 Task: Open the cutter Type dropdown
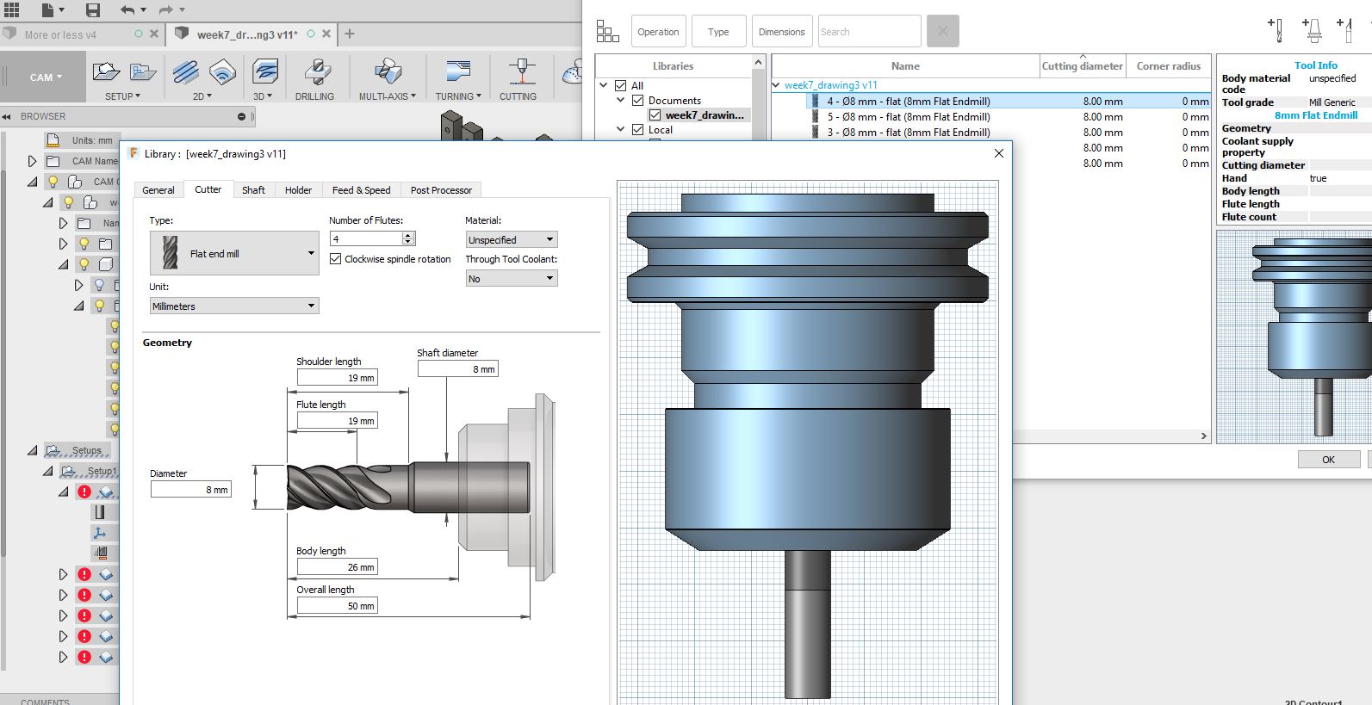pyautogui.click(x=234, y=253)
